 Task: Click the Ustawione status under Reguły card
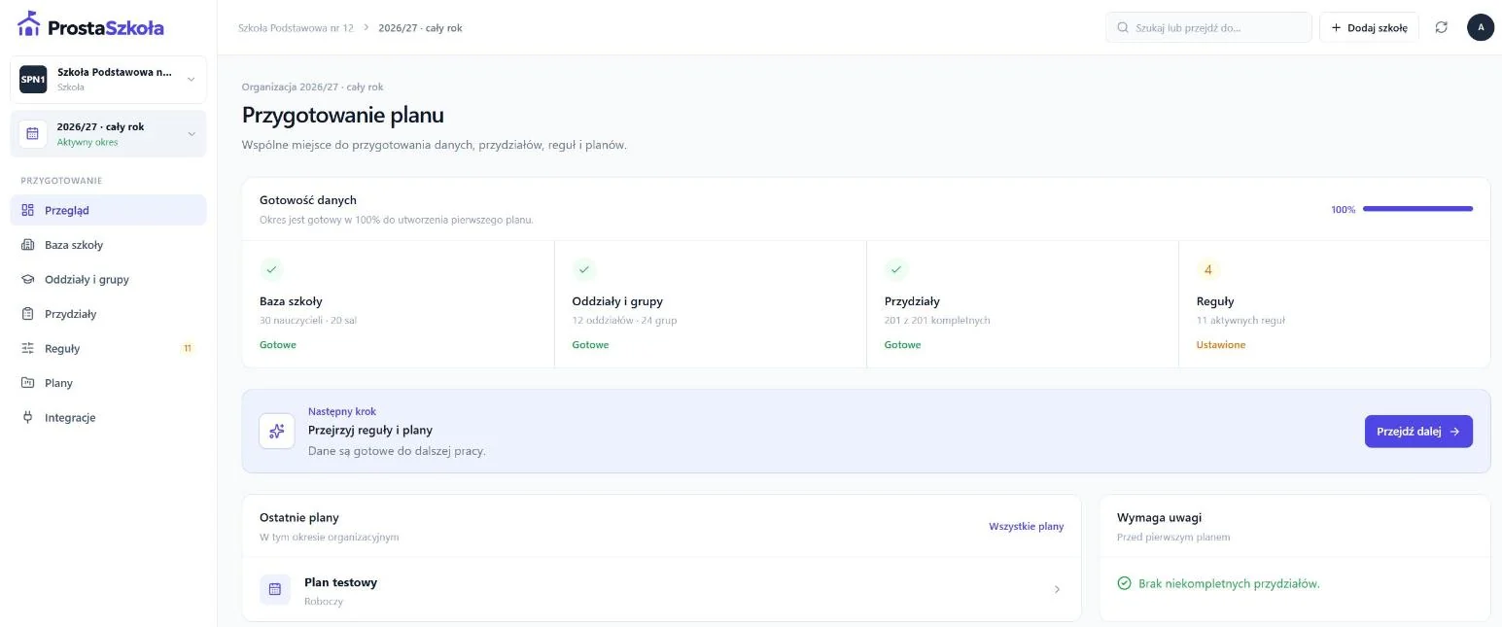[1221, 345]
